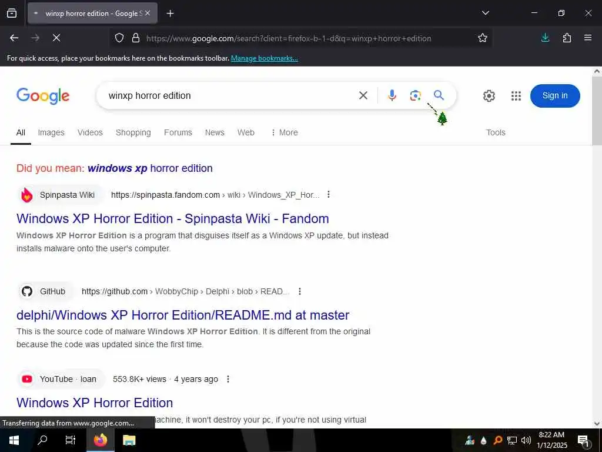Click the Manage bookmarks link
602x452 pixels.
(264, 58)
